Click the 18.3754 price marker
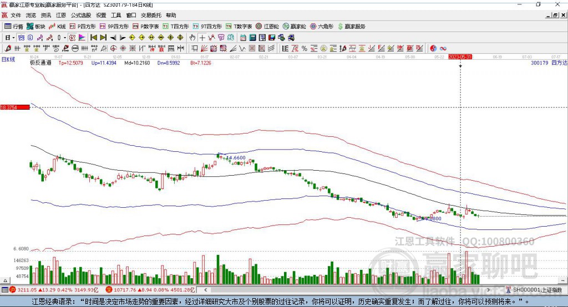568x307 pixels. coord(15,108)
